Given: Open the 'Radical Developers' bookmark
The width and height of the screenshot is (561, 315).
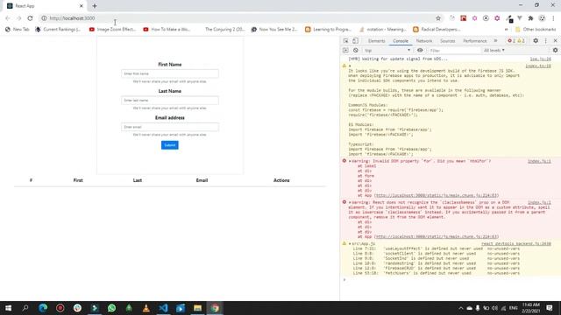Looking at the screenshot, I should [437, 29].
